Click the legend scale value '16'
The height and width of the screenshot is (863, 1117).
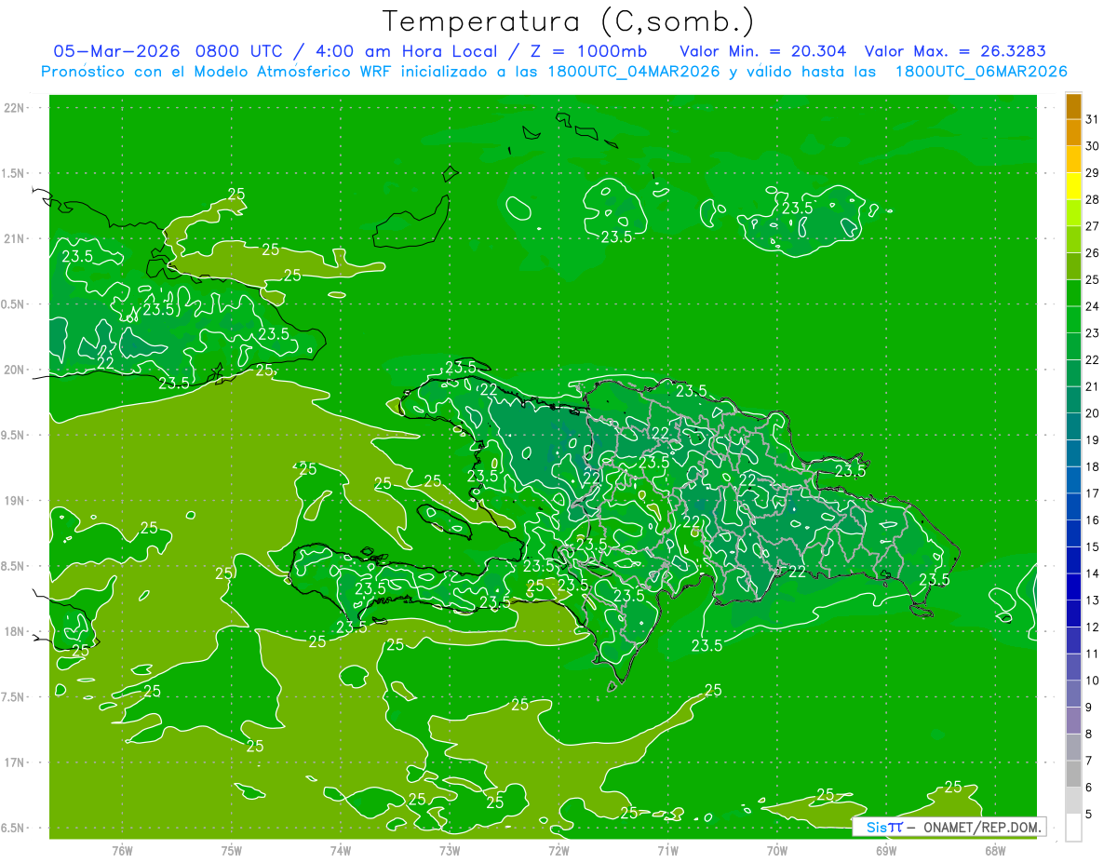[x=1092, y=520]
